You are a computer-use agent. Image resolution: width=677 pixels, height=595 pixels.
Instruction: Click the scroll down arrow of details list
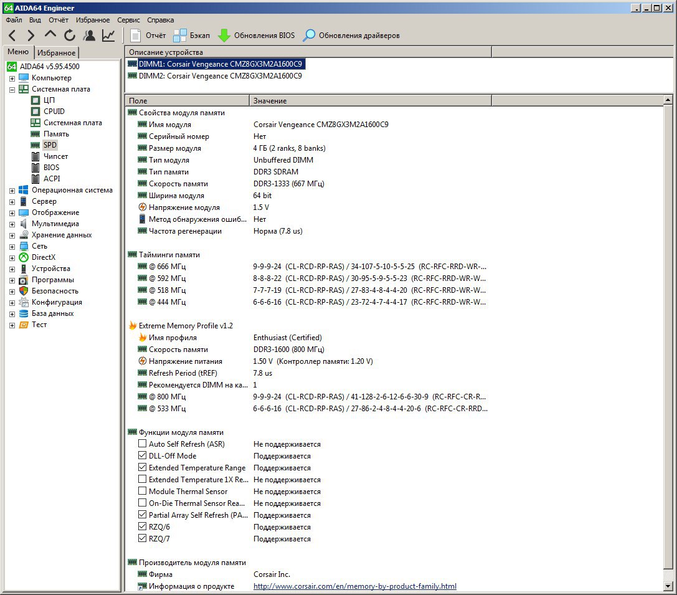tap(668, 586)
